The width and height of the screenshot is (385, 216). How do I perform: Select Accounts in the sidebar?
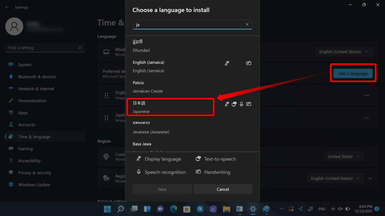[27, 124]
